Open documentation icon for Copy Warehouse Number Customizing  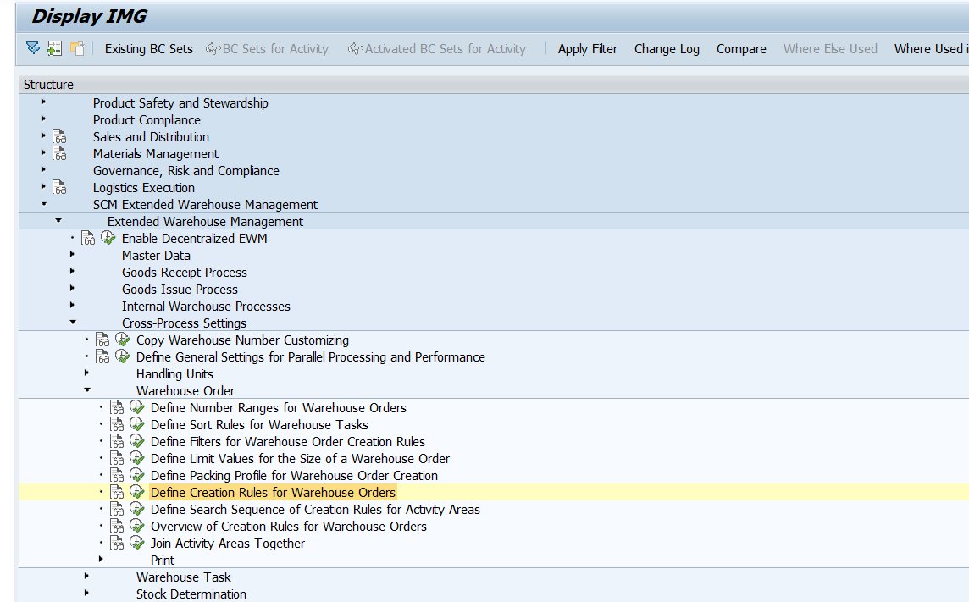click(x=102, y=340)
